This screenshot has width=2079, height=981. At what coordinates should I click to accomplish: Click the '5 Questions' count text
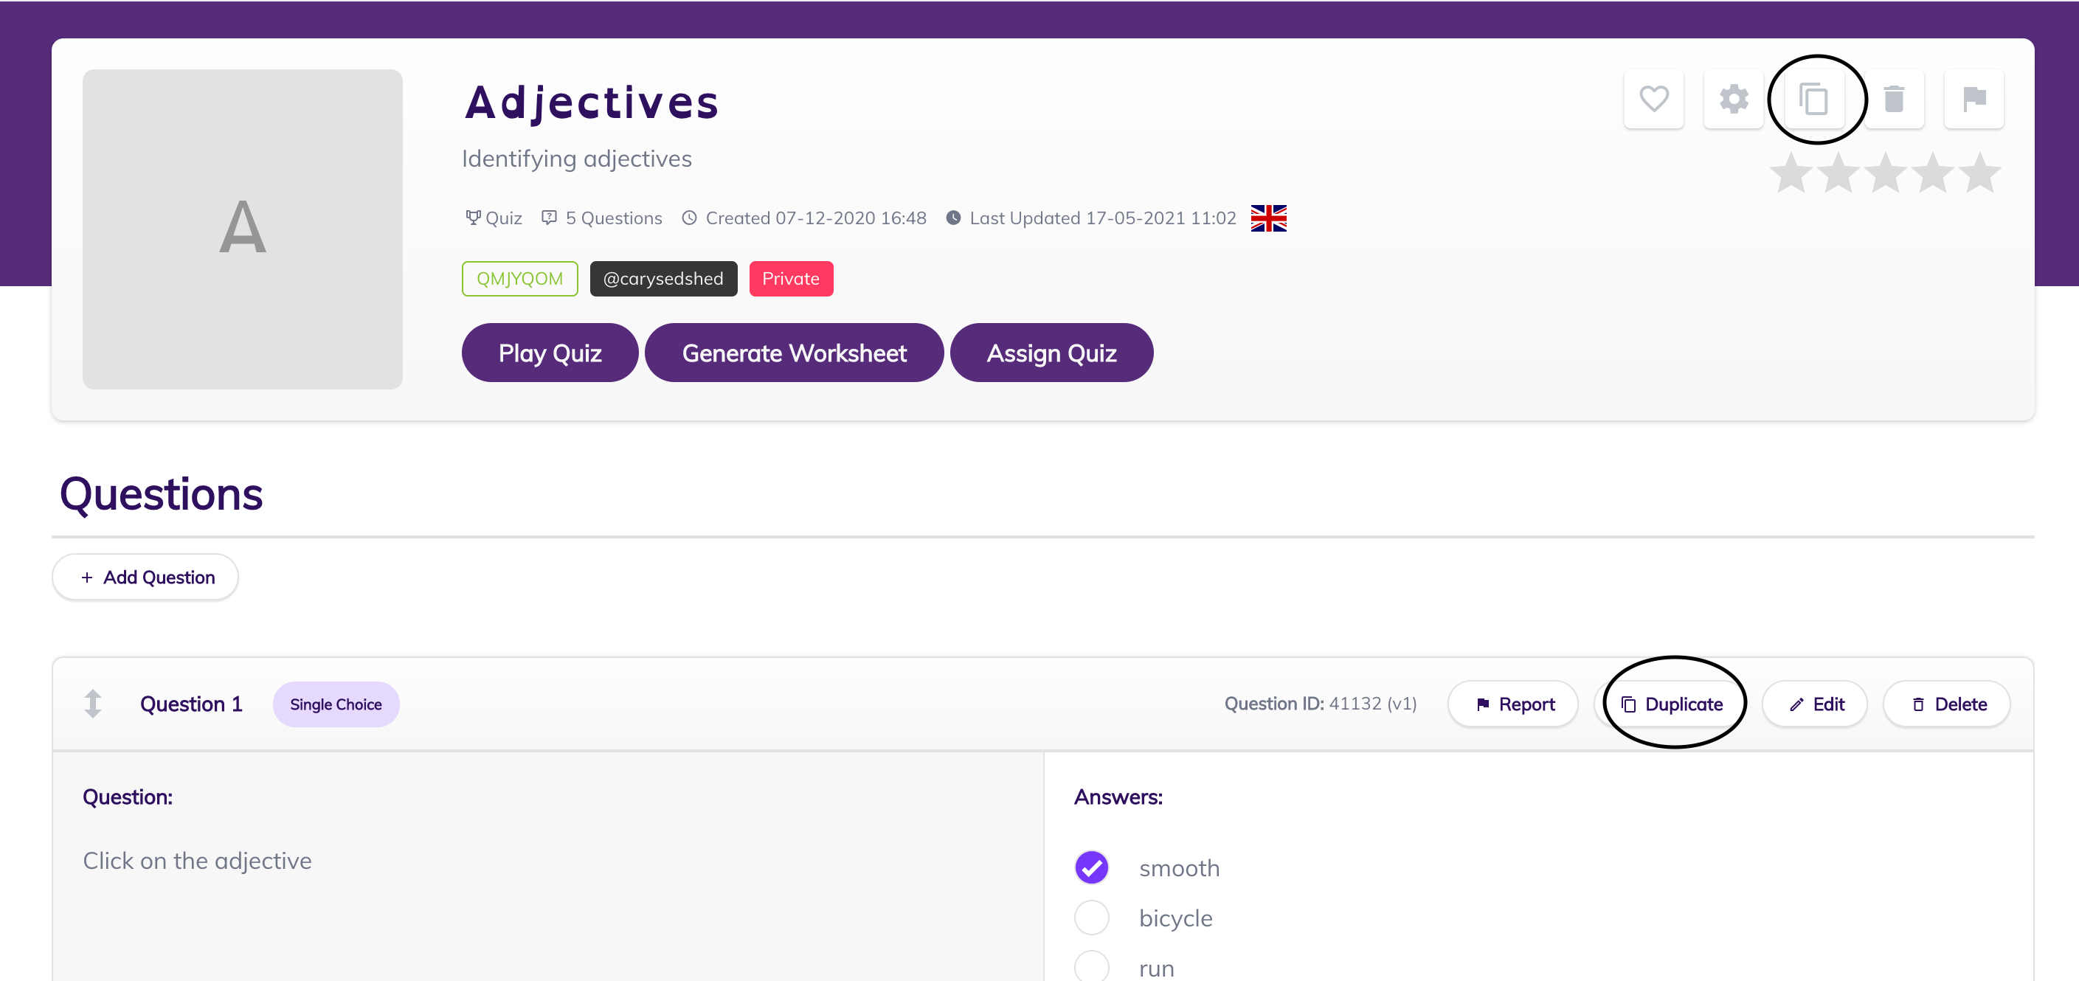tap(613, 218)
